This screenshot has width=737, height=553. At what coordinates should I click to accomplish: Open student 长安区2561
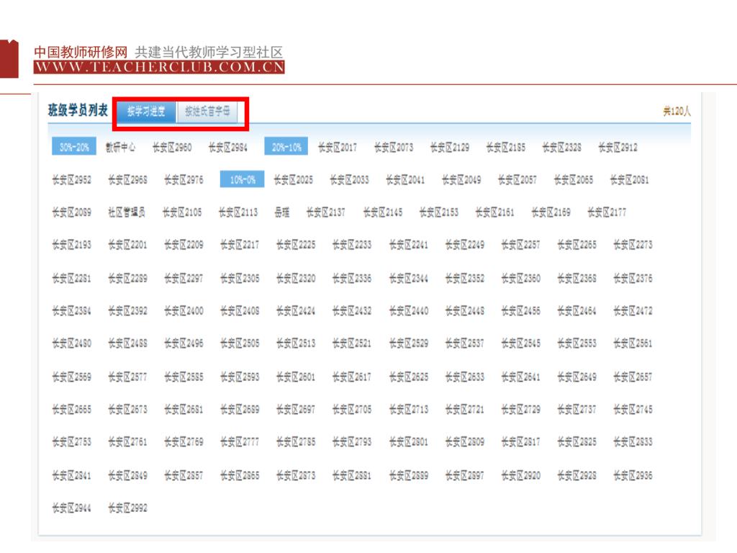pos(633,343)
